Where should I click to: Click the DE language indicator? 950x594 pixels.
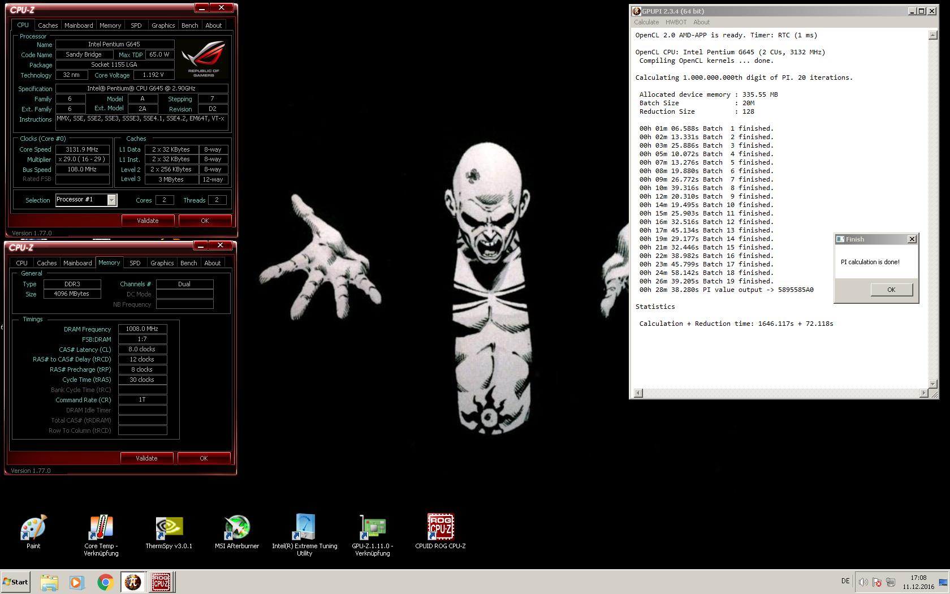pyautogui.click(x=845, y=581)
